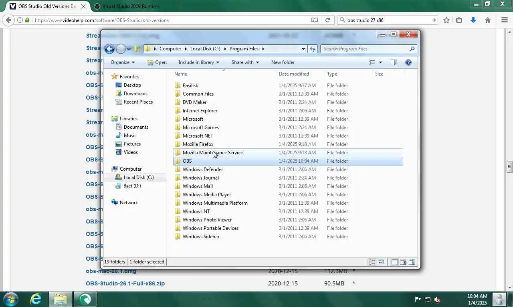
Task: Click the Explorer Back arrow button
Action: (x=109, y=49)
